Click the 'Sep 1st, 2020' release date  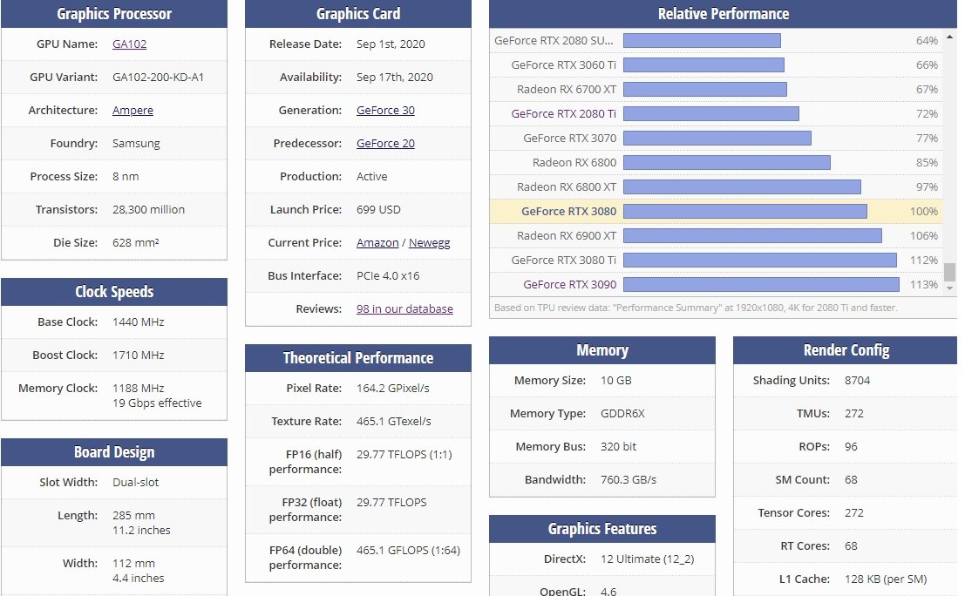(391, 44)
